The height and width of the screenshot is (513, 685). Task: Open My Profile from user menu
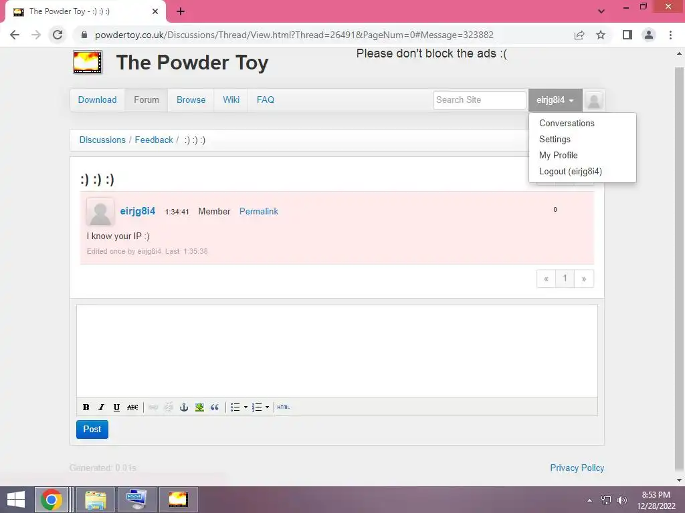pyautogui.click(x=559, y=155)
